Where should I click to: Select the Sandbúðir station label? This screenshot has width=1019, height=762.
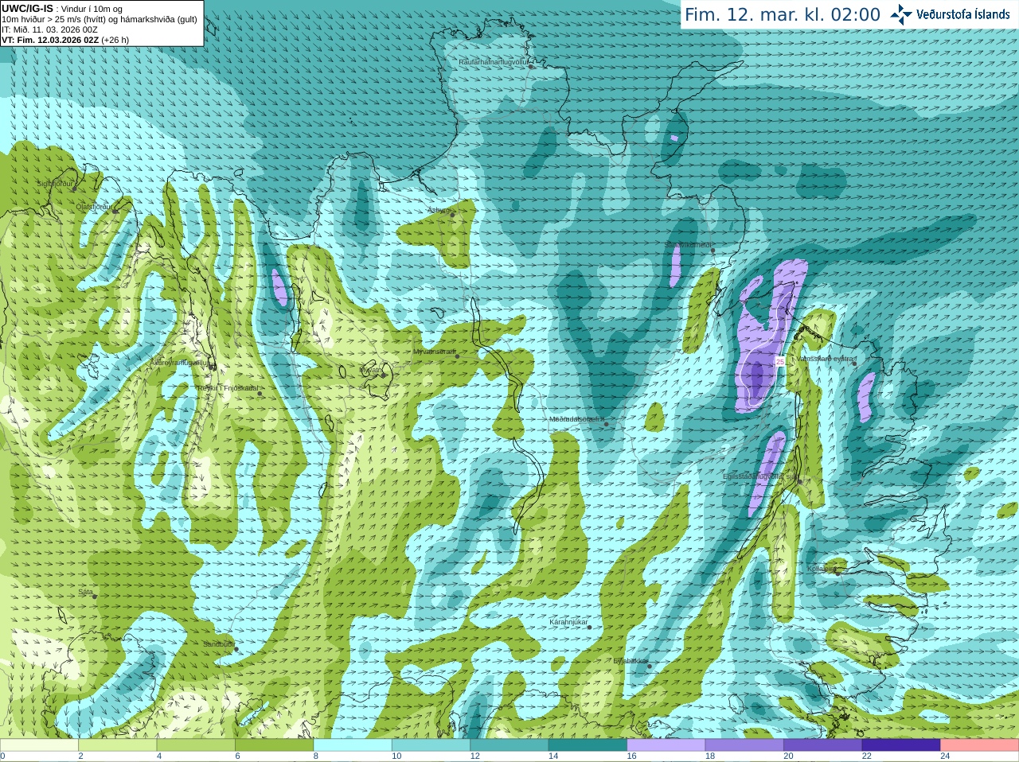(x=218, y=644)
